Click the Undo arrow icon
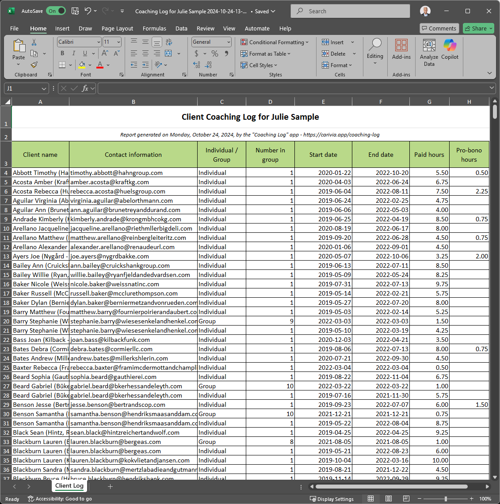The height and width of the screenshot is (504, 500). [88, 11]
